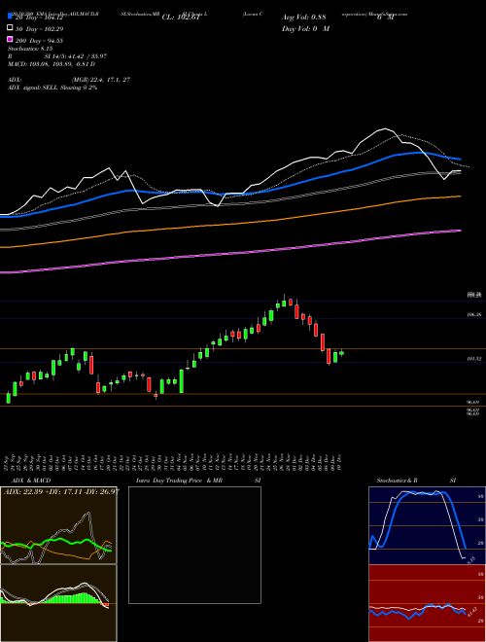486x642 pixels.
Task: Open the empty Intra Day price panel
Action: coord(194,545)
